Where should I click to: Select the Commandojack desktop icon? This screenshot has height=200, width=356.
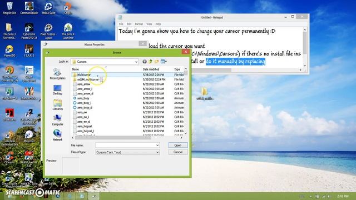(x=29, y=8)
